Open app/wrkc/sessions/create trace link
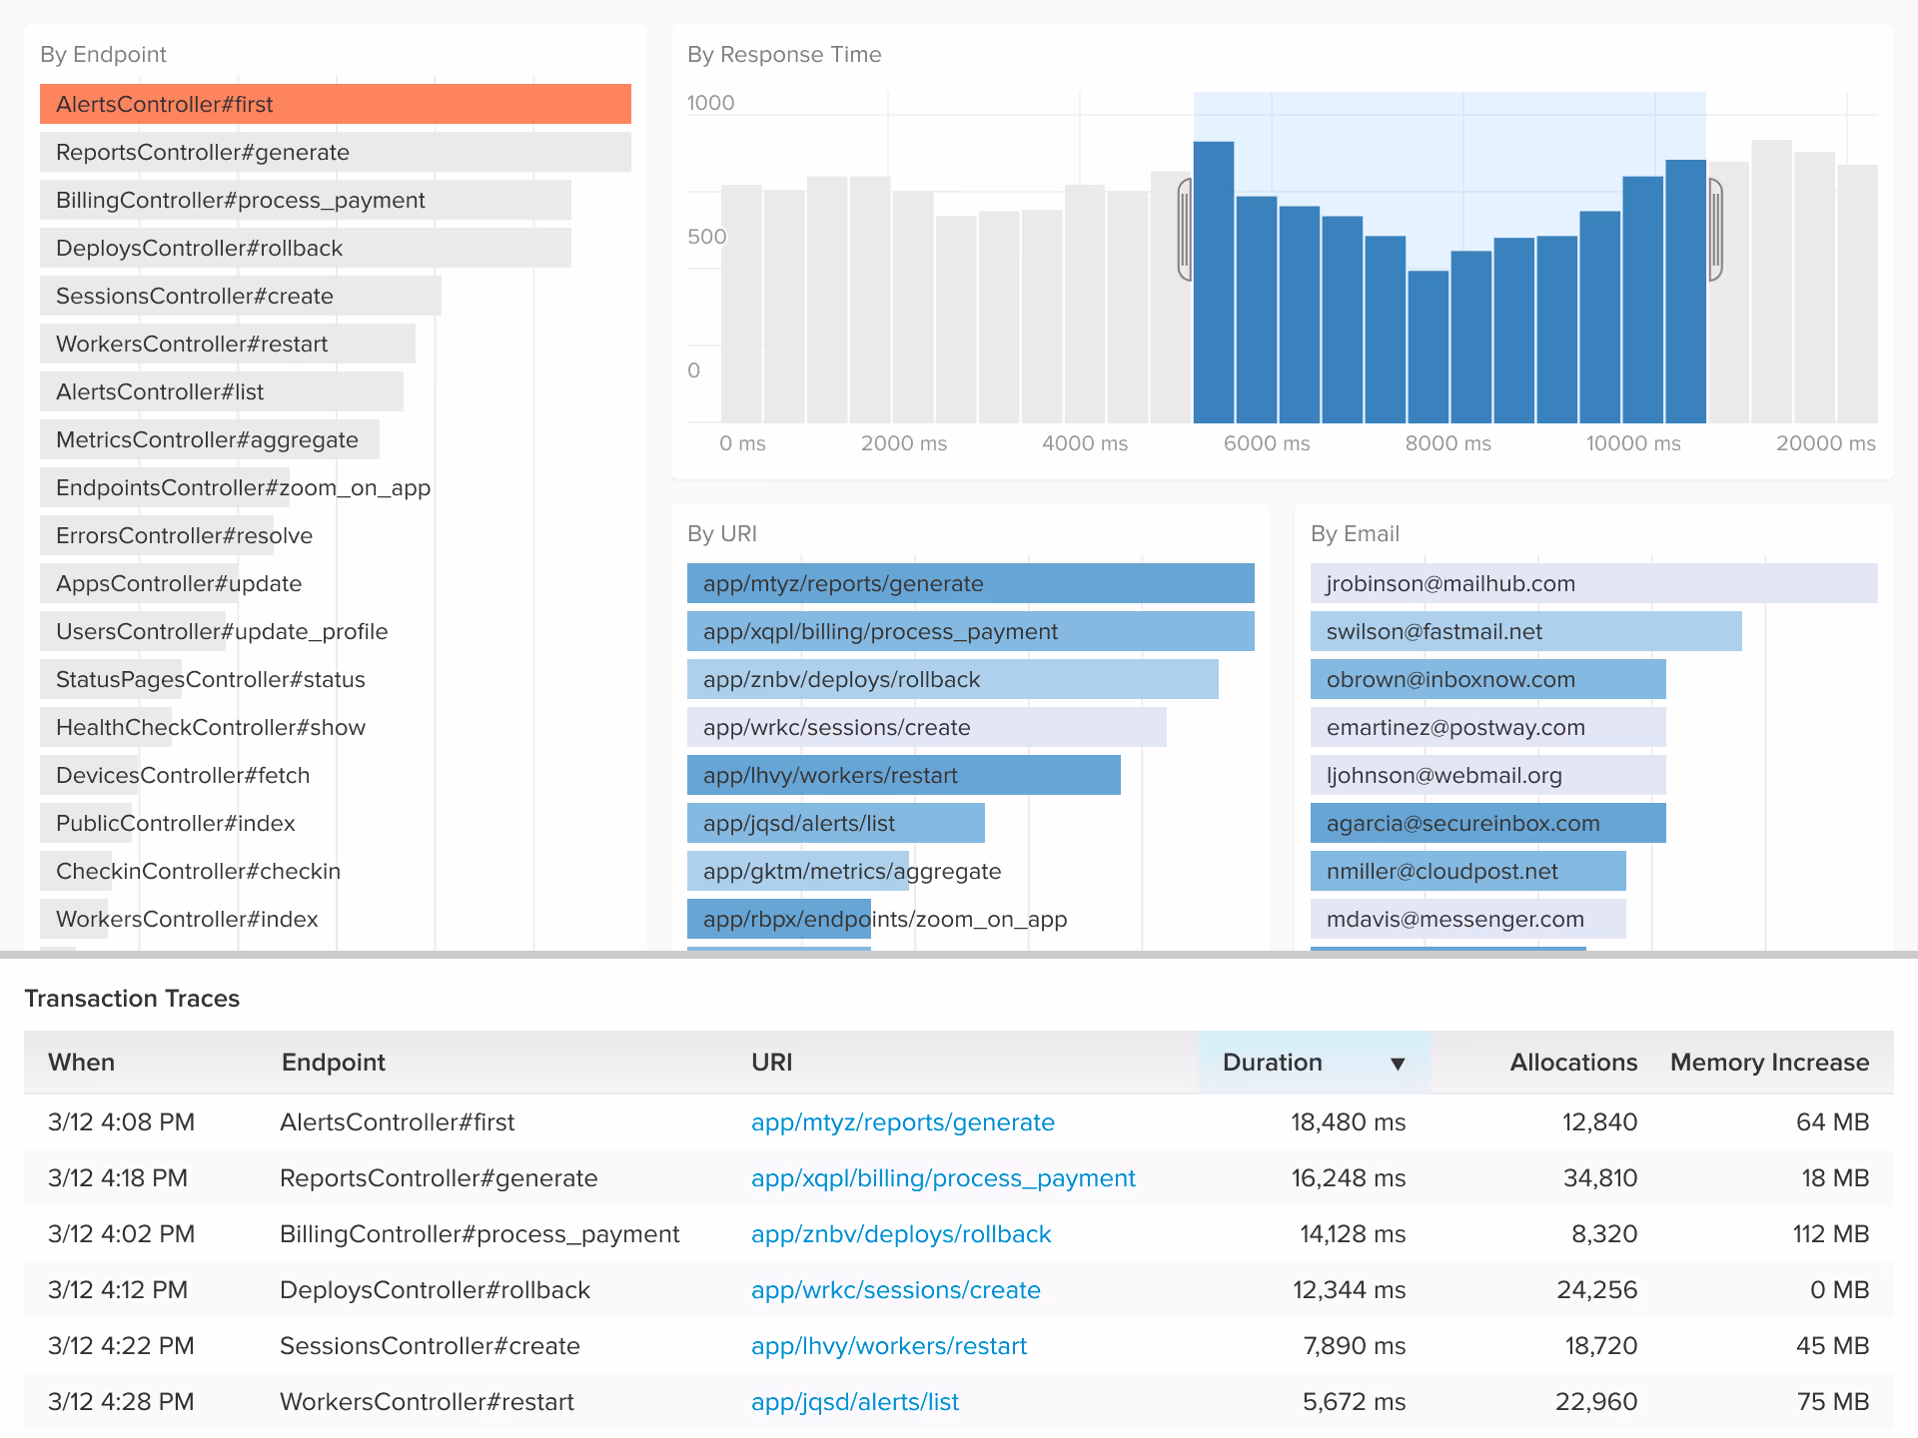Image resolution: width=1918 pixels, height=1438 pixels. [x=895, y=1290]
